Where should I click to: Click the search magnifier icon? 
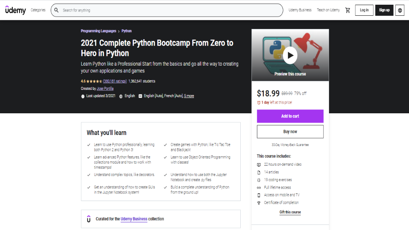pyautogui.click(x=56, y=10)
